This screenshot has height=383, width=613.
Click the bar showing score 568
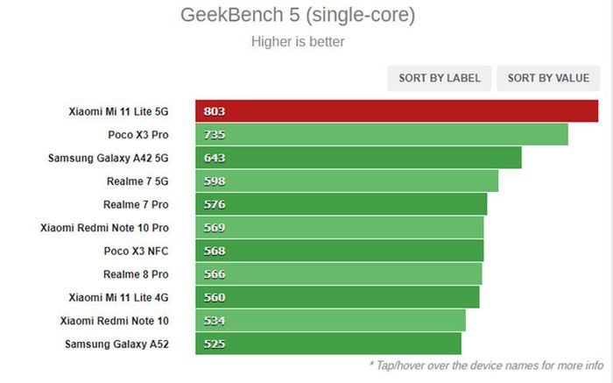(x=340, y=251)
